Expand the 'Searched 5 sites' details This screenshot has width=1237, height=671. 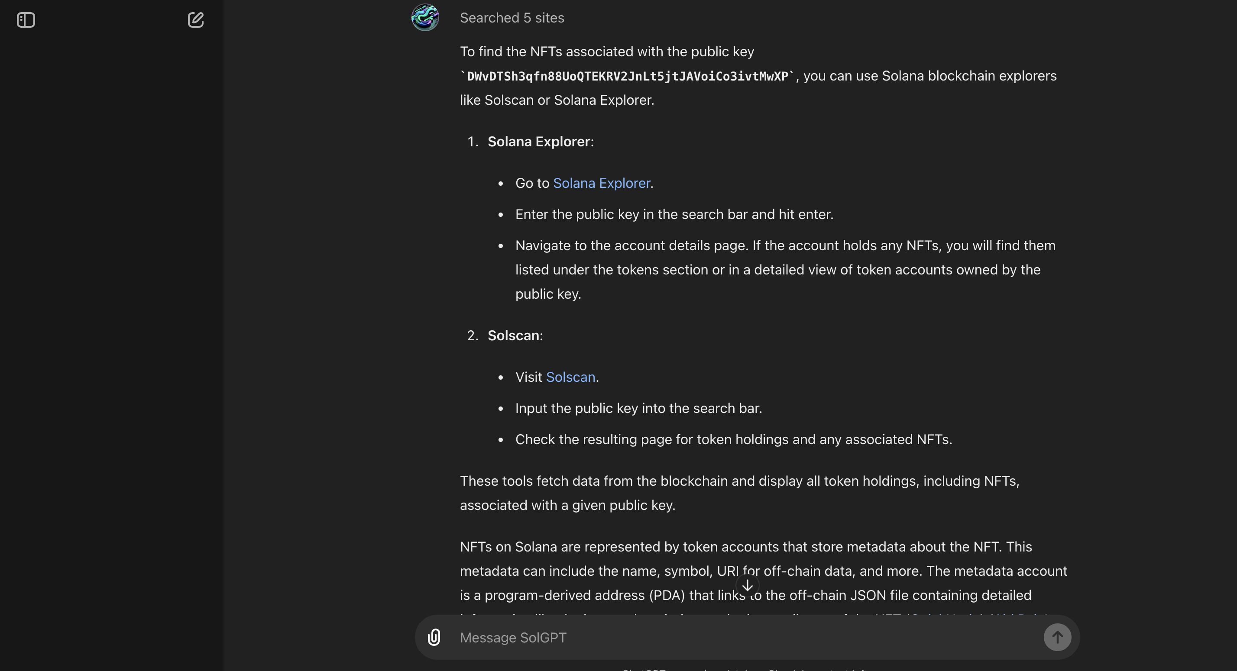pyautogui.click(x=512, y=18)
